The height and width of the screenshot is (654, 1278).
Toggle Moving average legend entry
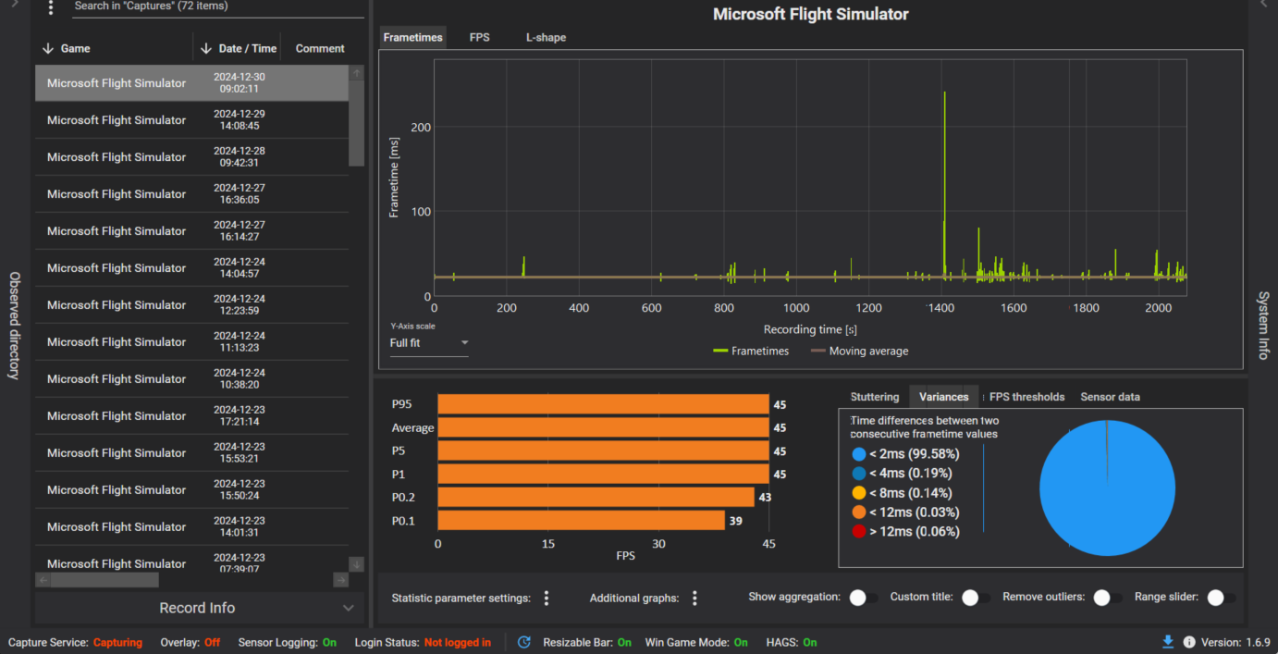(859, 352)
